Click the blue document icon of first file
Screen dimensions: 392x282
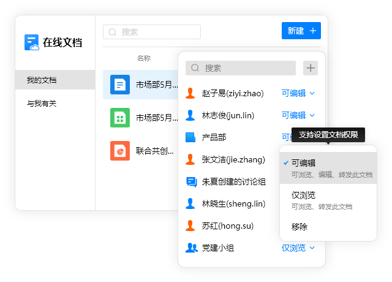120,85
